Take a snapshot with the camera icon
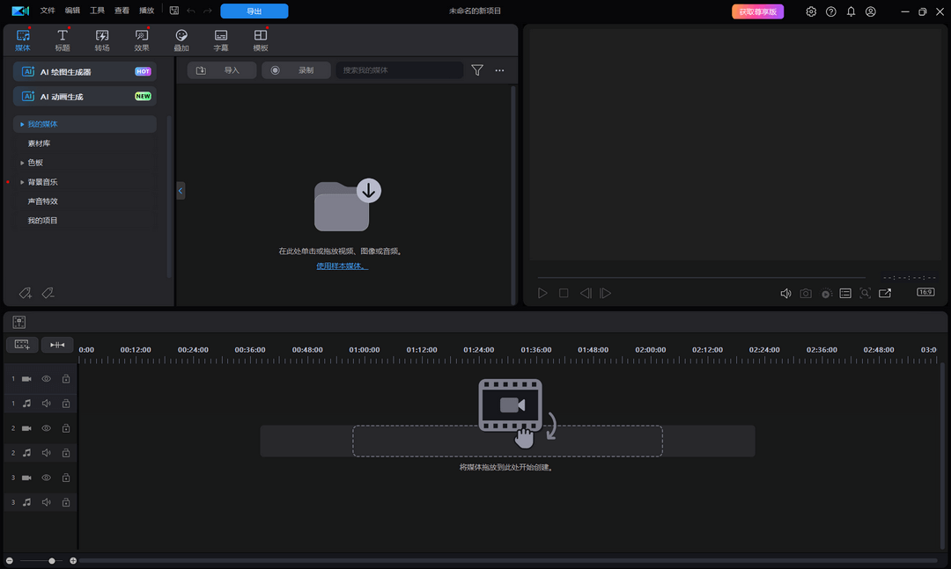951x569 pixels. 806,293
